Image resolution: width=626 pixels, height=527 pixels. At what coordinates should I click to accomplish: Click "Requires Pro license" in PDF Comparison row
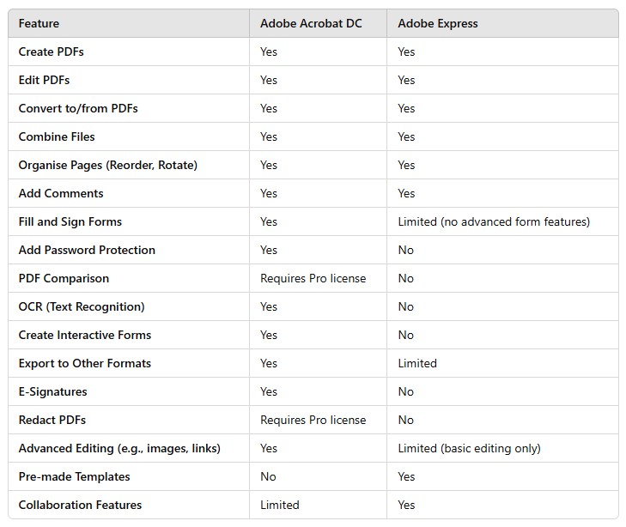(x=313, y=278)
